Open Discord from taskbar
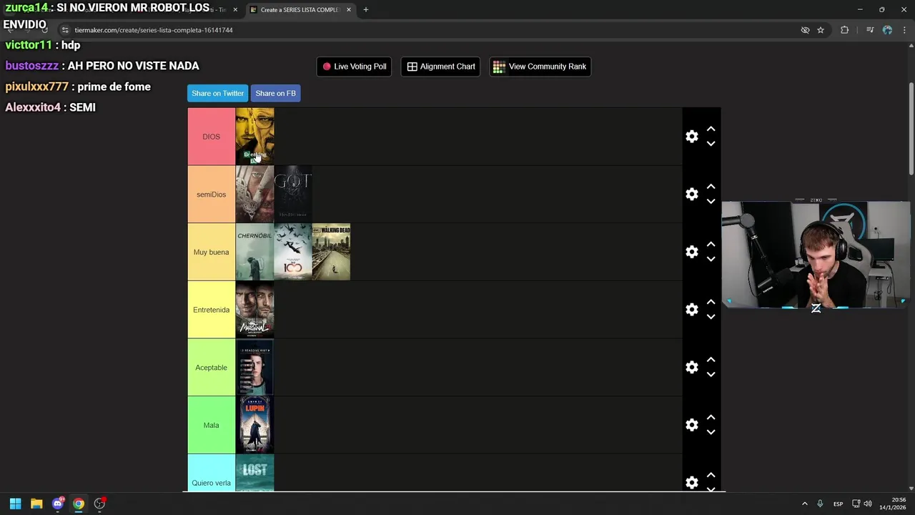 pyautogui.click(x=58, y=504)
